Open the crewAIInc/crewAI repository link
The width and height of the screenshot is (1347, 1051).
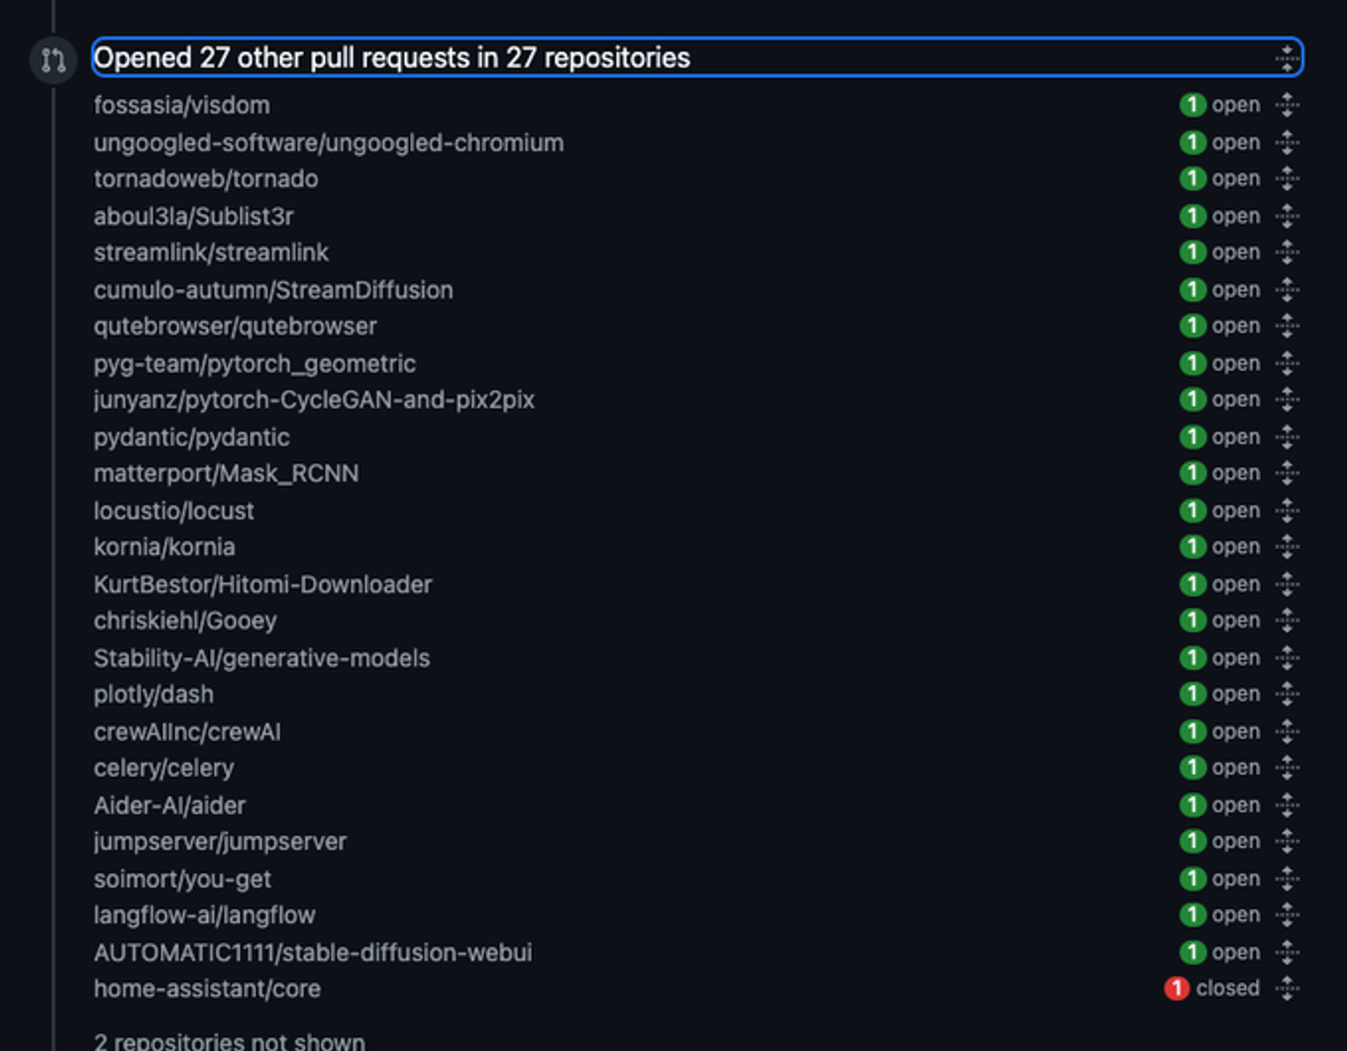coord(187,732)
